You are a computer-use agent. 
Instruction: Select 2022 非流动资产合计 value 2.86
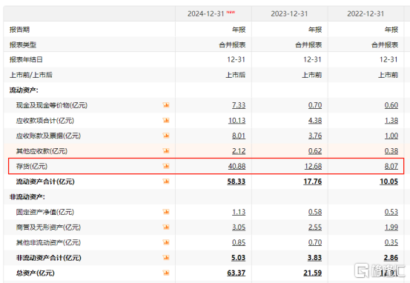391,258
